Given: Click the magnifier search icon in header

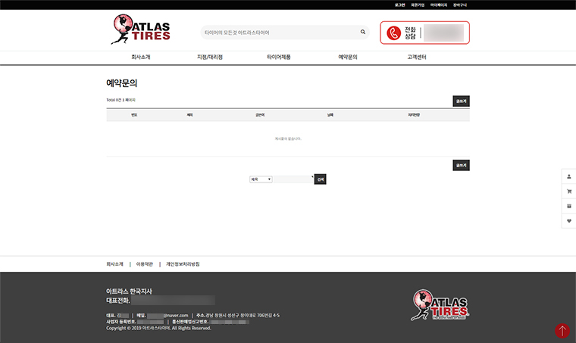Looking at the screenshot, I should tap(363, 33).
